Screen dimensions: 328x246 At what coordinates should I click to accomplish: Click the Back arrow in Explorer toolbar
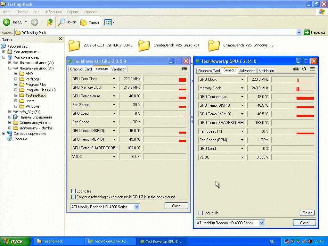tap(7, 22)
